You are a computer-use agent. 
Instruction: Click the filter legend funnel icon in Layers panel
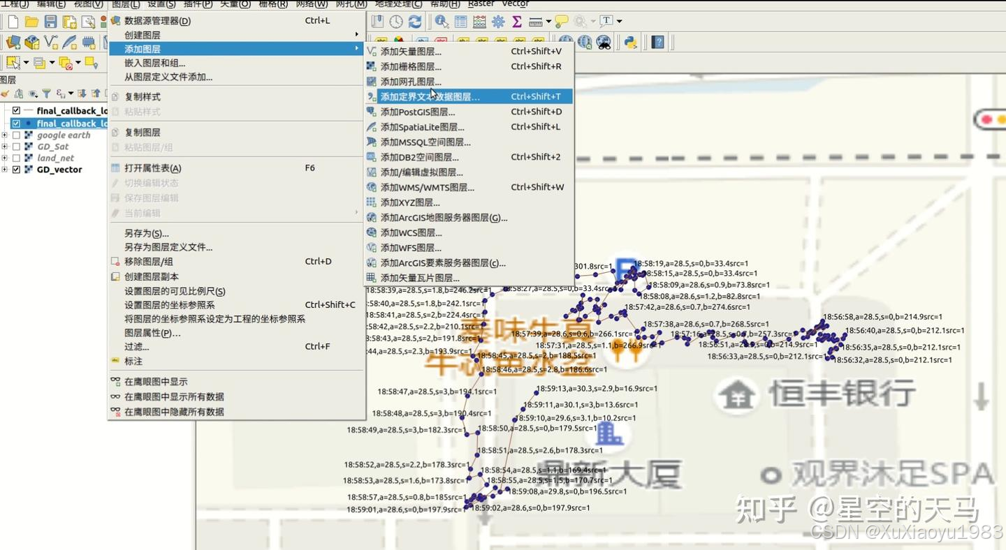(46, 94)
